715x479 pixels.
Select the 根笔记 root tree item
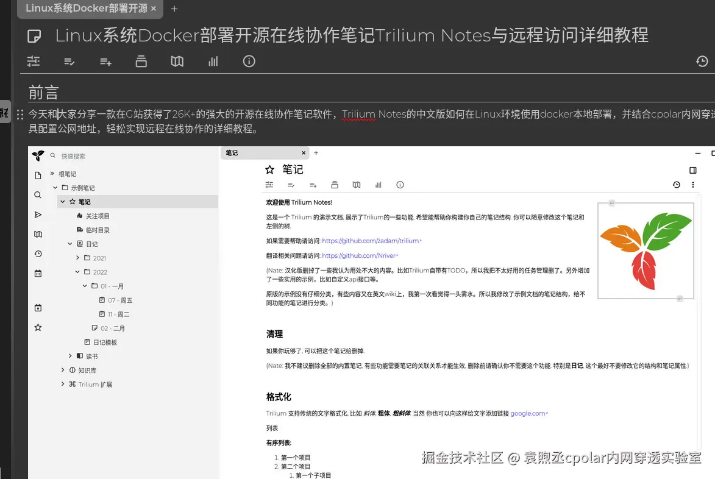tap(67, 174)
